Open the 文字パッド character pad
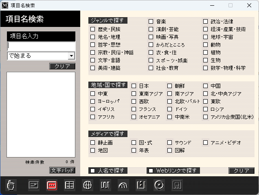Screen dimensions: 259x195 point(62,170)
